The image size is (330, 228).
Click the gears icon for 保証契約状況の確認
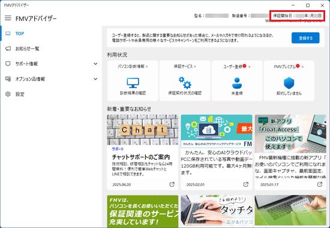click(x=185, y=83)
